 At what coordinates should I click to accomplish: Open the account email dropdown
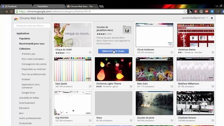[x=195, y=18]
